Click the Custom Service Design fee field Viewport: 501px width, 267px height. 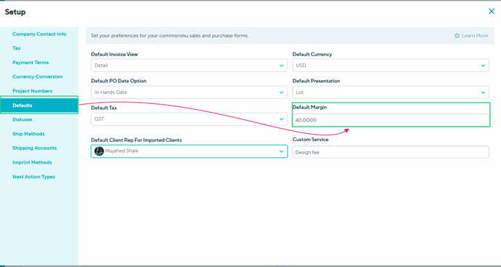tap(390, 152)
